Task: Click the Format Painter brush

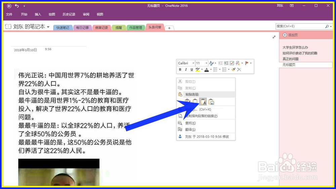Action: 234,69
